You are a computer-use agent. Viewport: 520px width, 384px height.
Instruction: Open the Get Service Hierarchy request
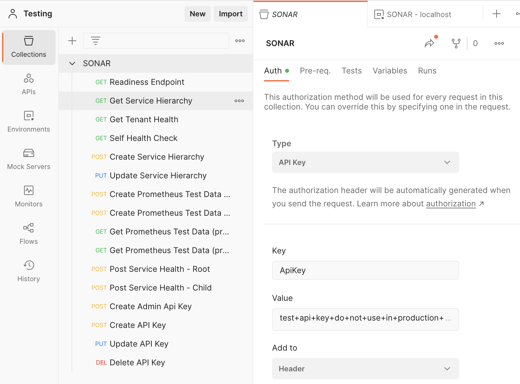[156, 101]
